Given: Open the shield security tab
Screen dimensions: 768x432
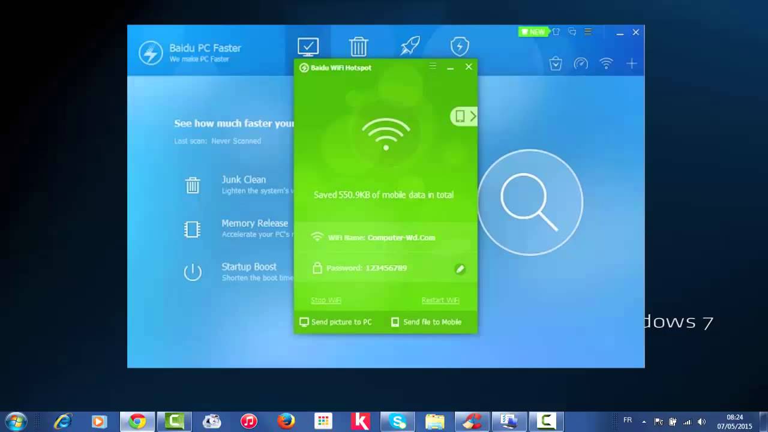Looking at the screenshot, I should coord(460,46).
